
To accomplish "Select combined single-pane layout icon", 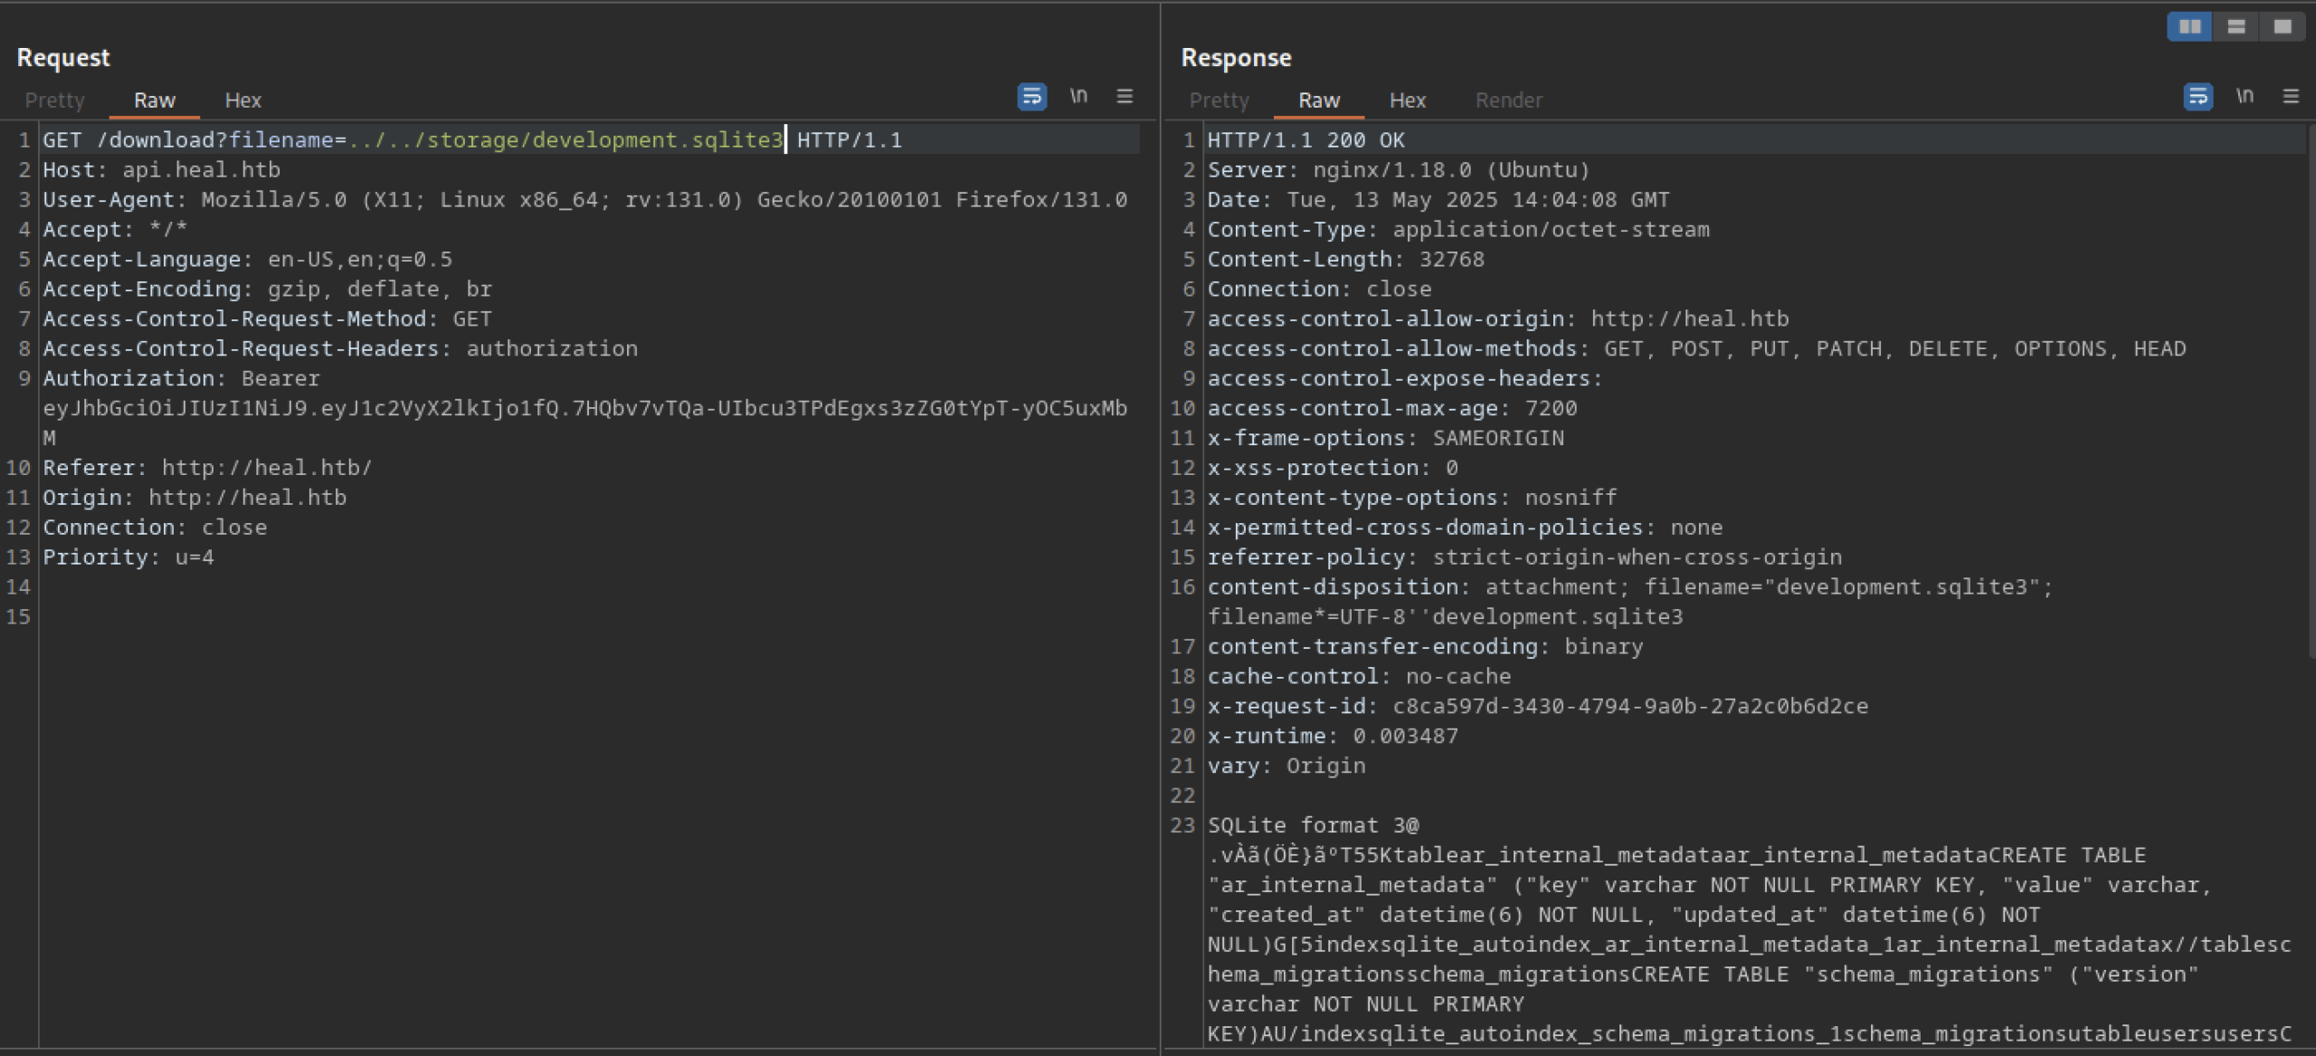I will [2283, 27].
